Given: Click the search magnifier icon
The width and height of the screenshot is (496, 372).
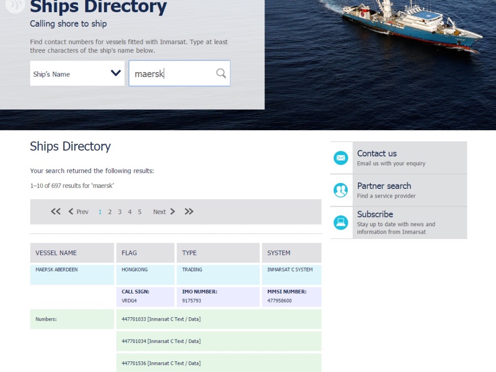Looking at the screenshot, I should pos(221,73).
